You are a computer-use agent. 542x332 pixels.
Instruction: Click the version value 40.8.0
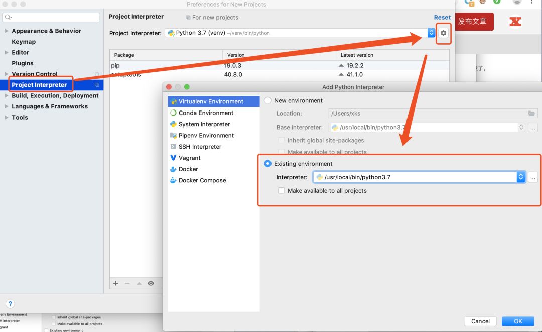point(233,75)
